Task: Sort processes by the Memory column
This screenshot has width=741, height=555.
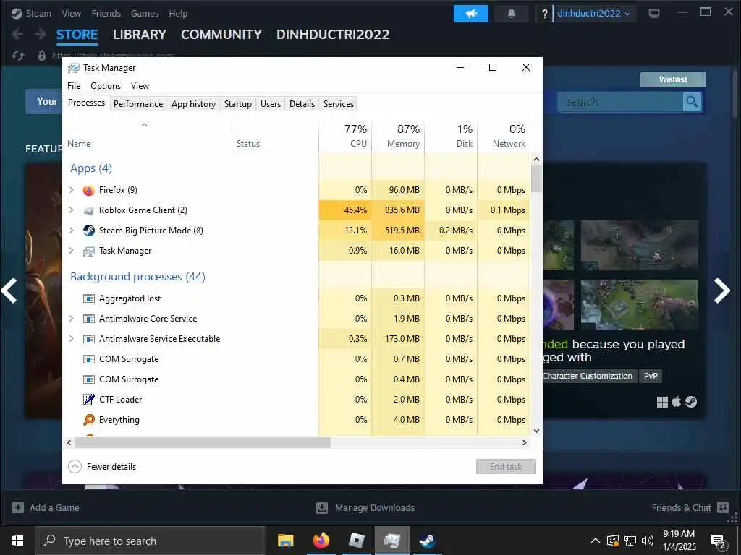Action: [399, 136]
